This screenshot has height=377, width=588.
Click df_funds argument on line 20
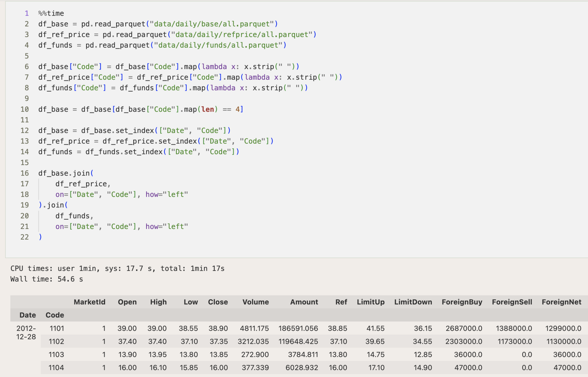click(72, 216)
